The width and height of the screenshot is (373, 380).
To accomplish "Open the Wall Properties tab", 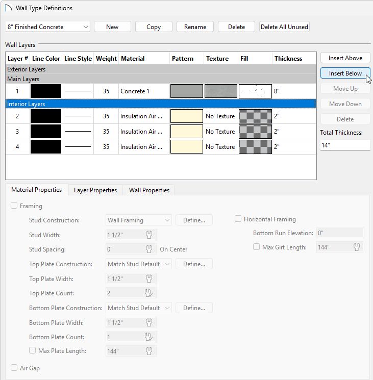I will coord(149,190).
